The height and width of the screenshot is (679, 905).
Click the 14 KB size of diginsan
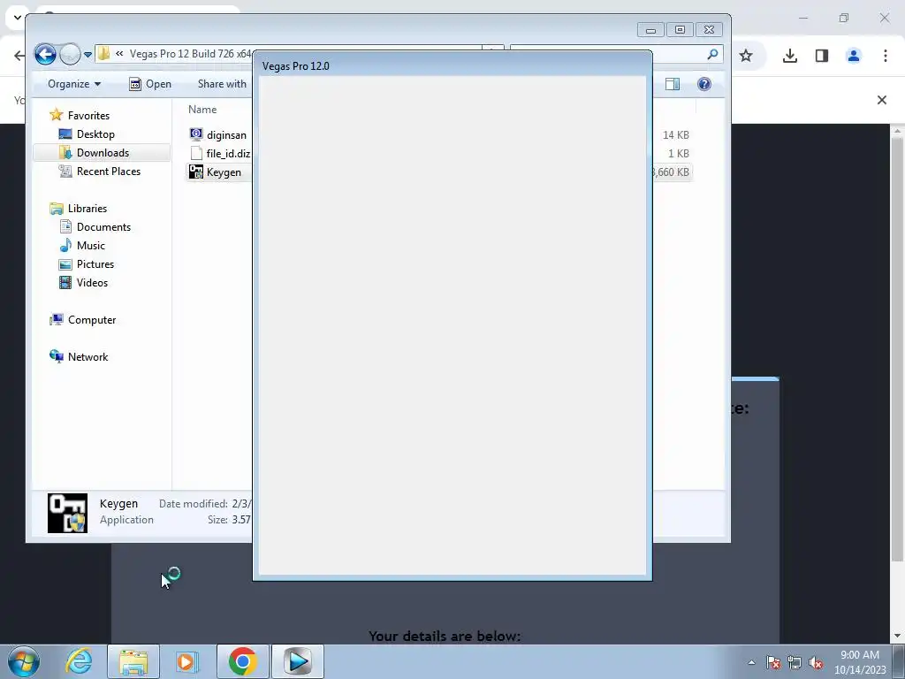tap(676, 135)
